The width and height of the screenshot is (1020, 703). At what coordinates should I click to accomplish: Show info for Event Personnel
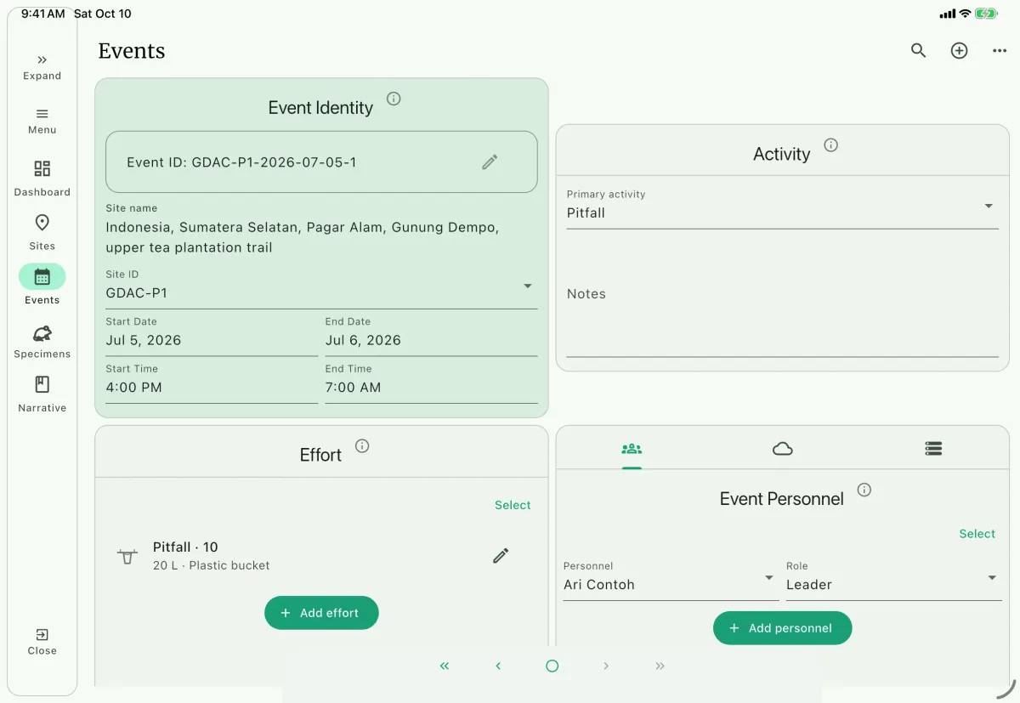pyautogui.click(x=864, y=490)
